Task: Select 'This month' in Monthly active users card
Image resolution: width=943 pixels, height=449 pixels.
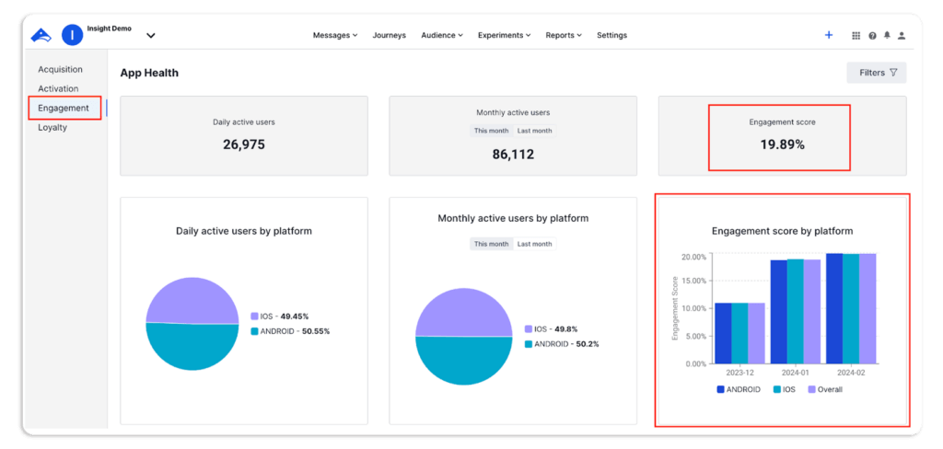Action: point(491,131)
